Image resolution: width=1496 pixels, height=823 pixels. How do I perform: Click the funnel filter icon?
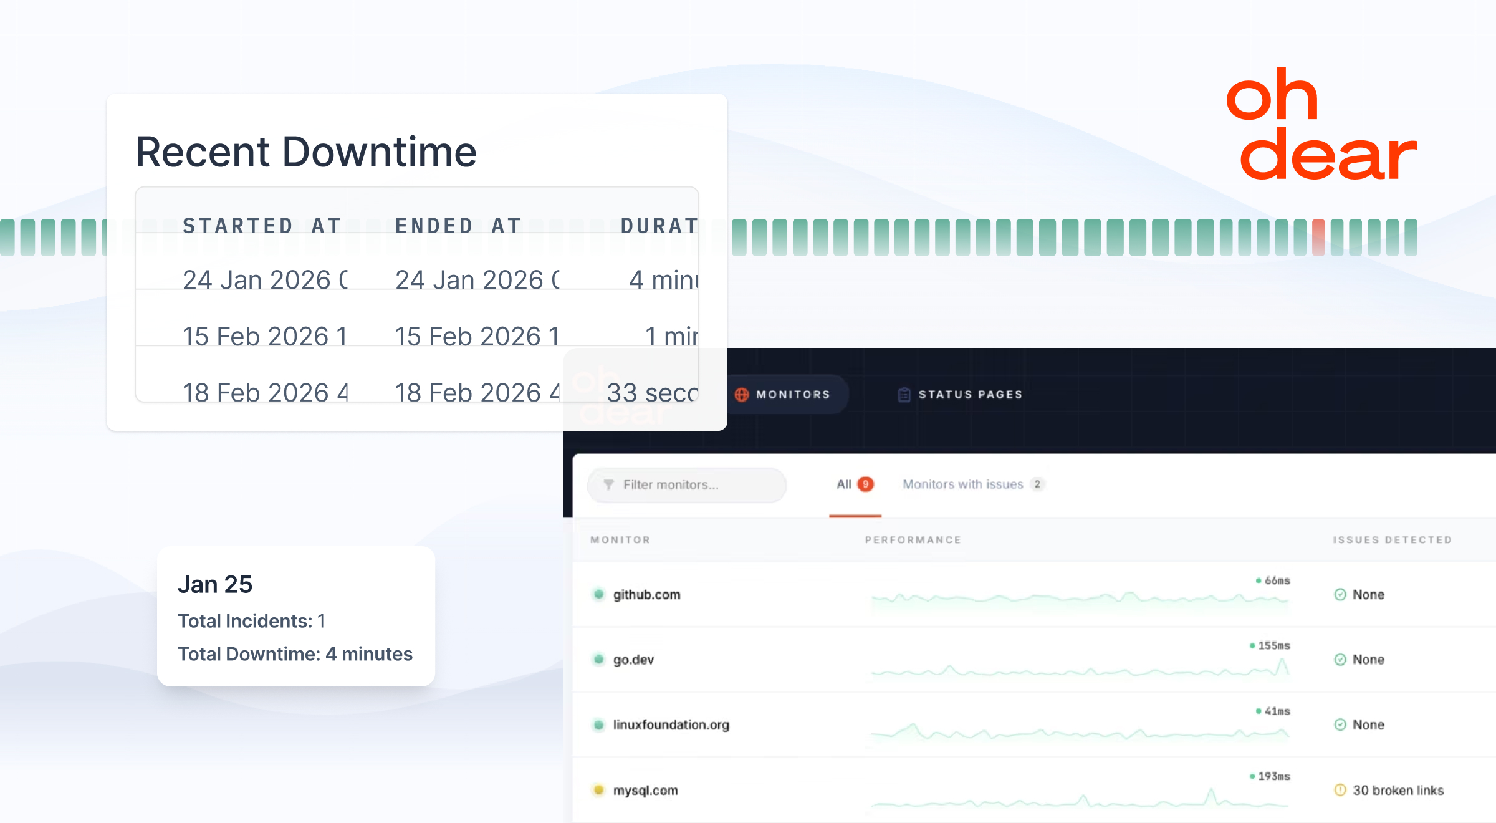click(x=609, y=485)
